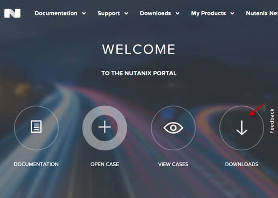Viewport: 278px width, 198px height.
Task: Click the Open Case plus icon
Action: tap(105, 128)
